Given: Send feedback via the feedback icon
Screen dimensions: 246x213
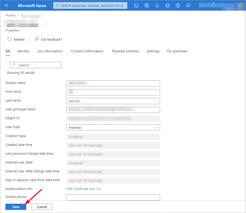Looking at the screenshot, I should point(188,5).
